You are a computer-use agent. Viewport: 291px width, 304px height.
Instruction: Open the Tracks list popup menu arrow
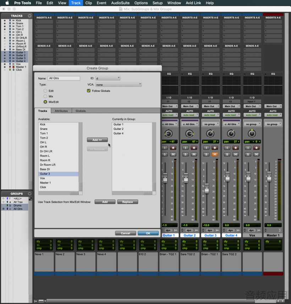(x=29, y=16)
